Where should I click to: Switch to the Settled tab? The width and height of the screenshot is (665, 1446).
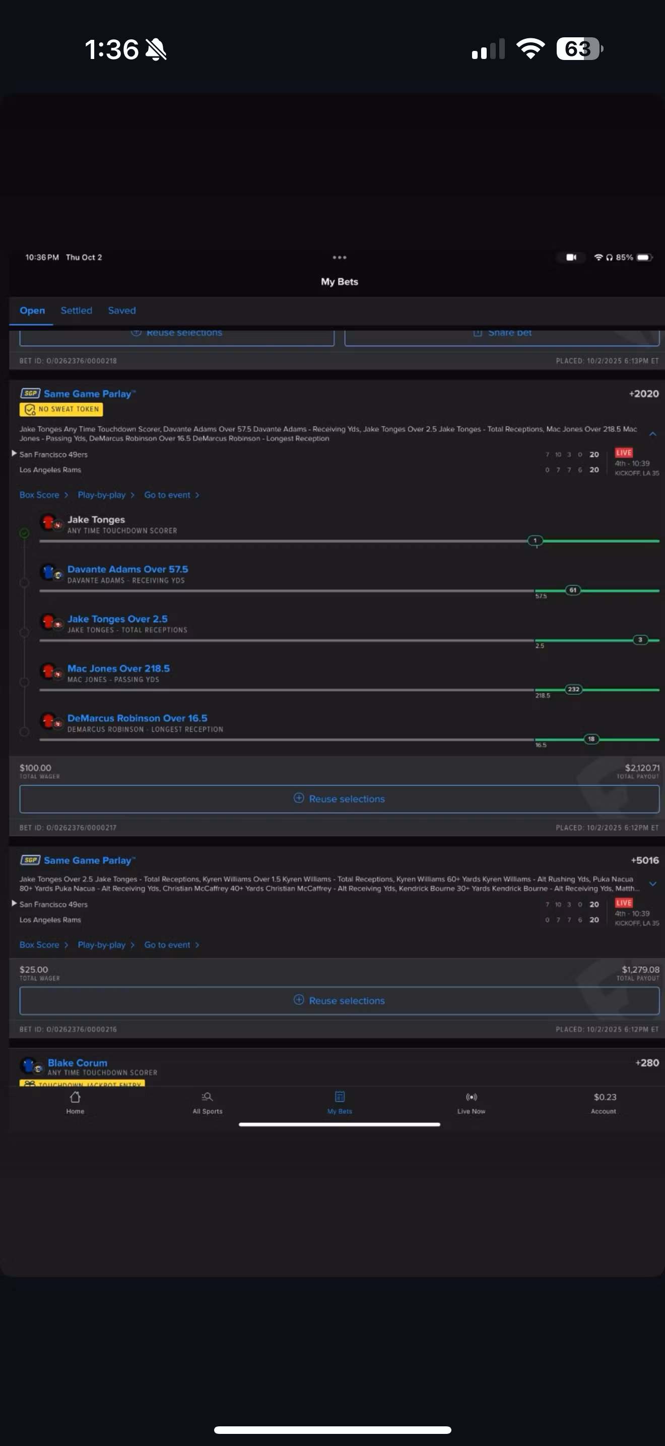point(76,311)
